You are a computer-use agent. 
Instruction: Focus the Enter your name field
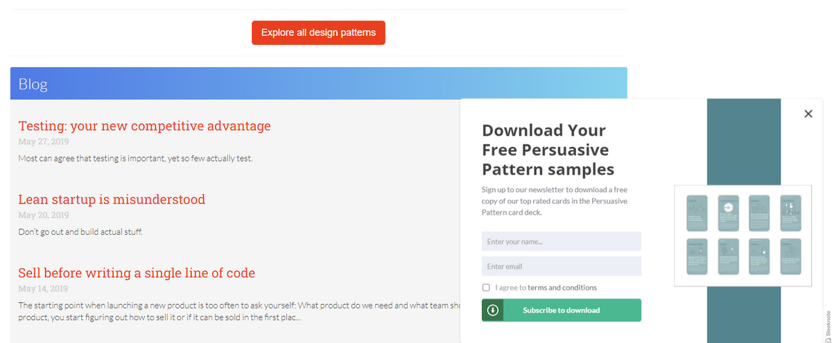[562, 241]
